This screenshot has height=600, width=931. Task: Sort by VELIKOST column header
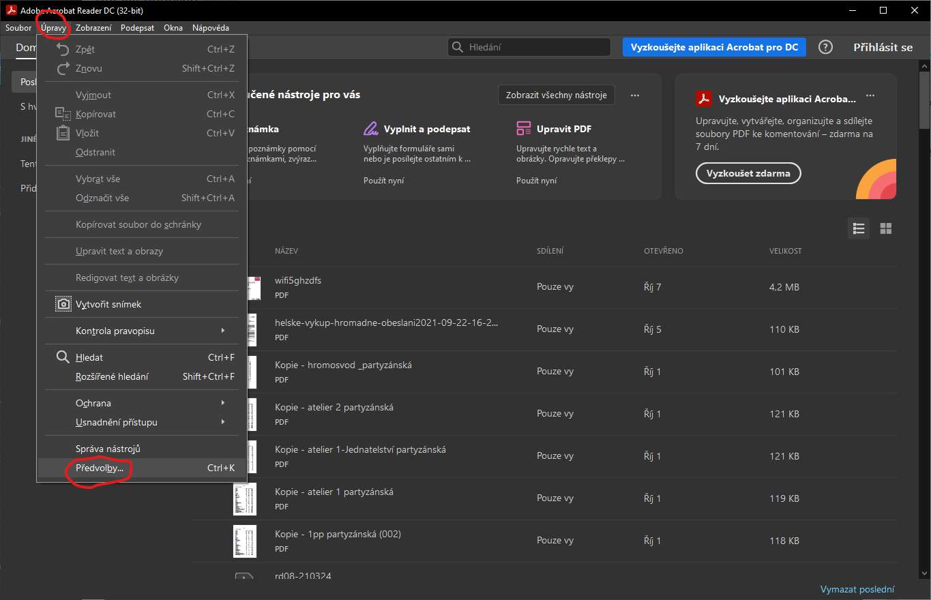click(x=786, y=251)
